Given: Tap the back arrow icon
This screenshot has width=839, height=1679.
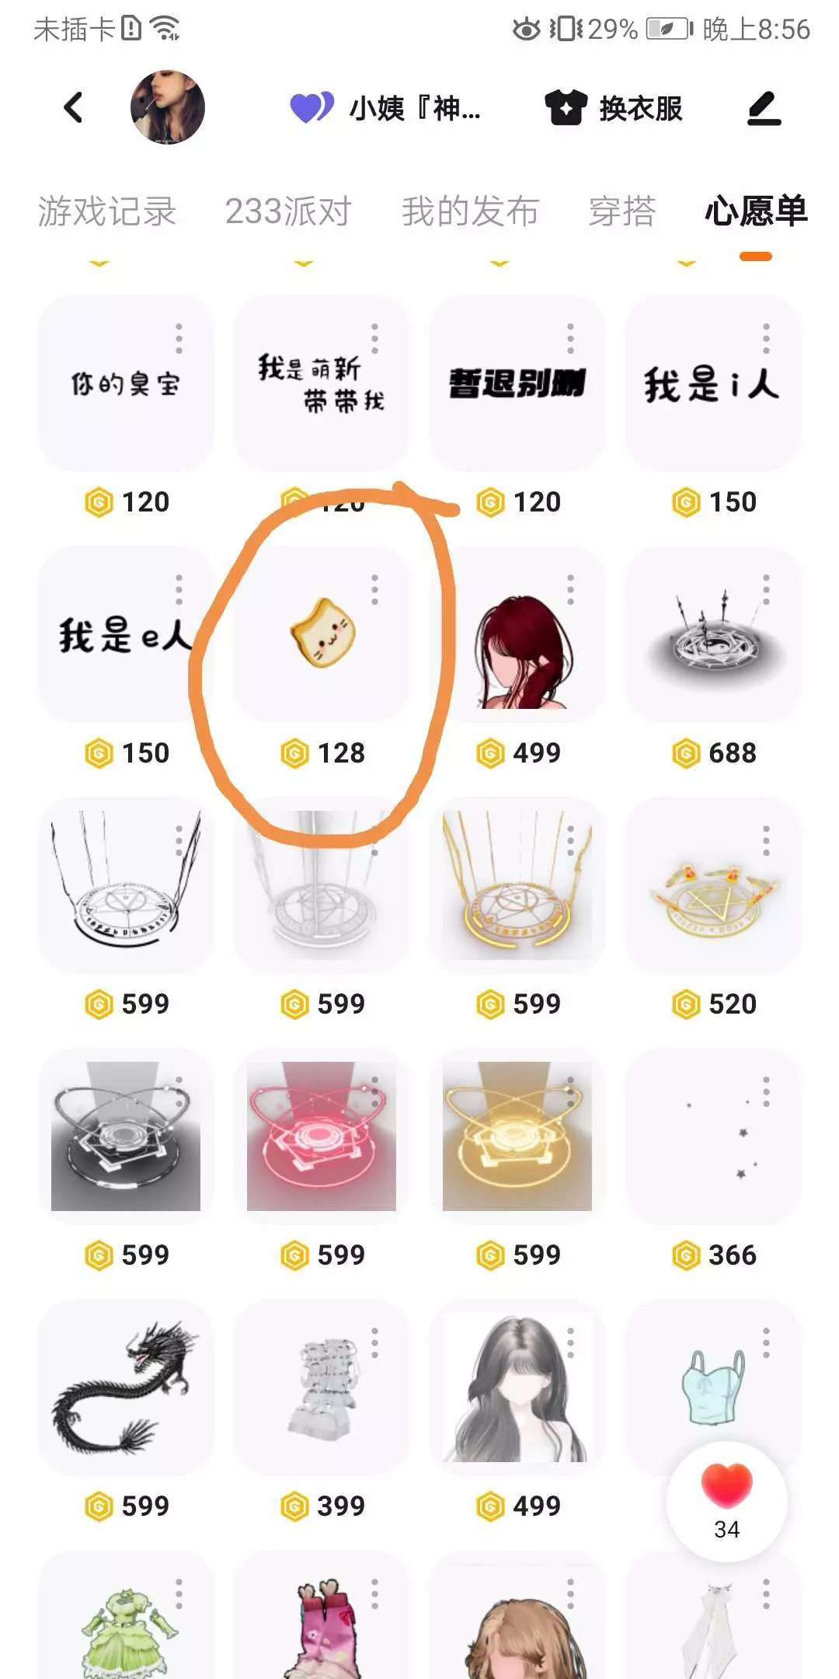Looking at the screenshot, I should point(73,107).
